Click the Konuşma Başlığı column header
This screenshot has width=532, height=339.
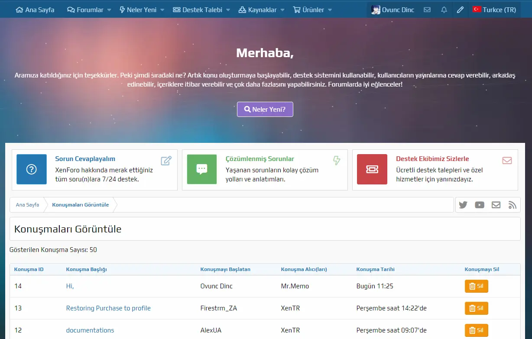pos(87,269)
